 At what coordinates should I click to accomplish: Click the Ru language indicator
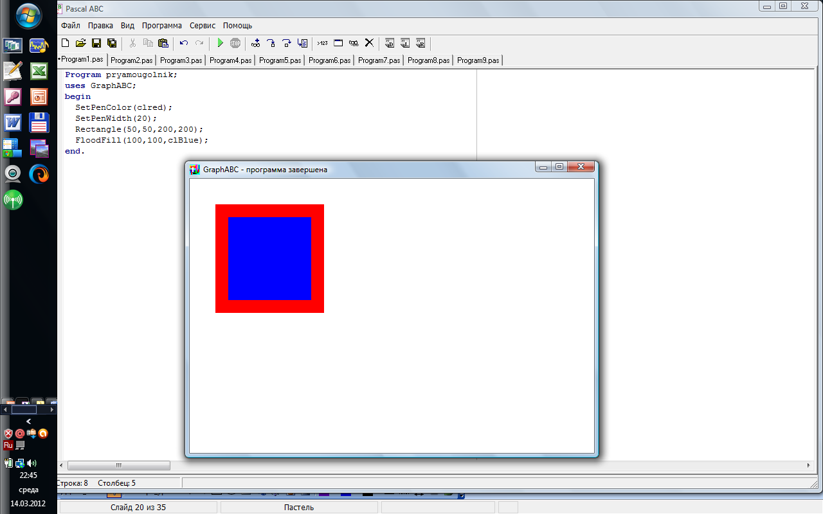pyautogui.click(x=8, y=445)
